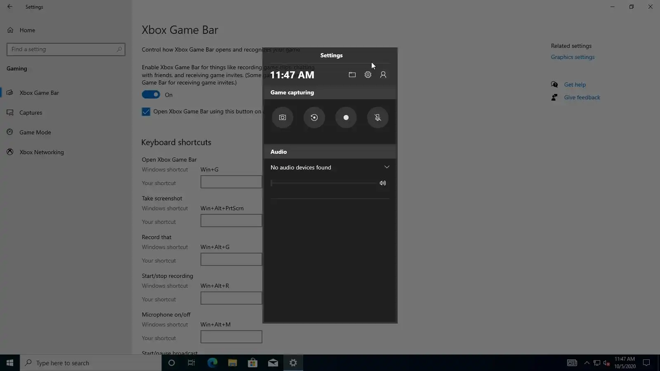The image size is (660, 371).
Task: Go back using the Settings back arrow
Action: (x=10, y=7)
